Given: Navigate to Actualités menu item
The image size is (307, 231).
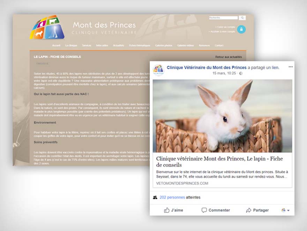Looking at the screenshot, I should tap(119, 45).
